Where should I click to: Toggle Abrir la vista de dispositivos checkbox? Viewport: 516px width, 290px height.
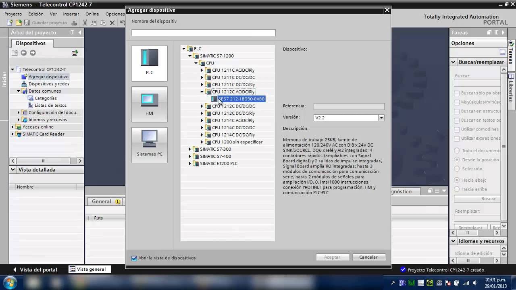[x=134, y=258]
